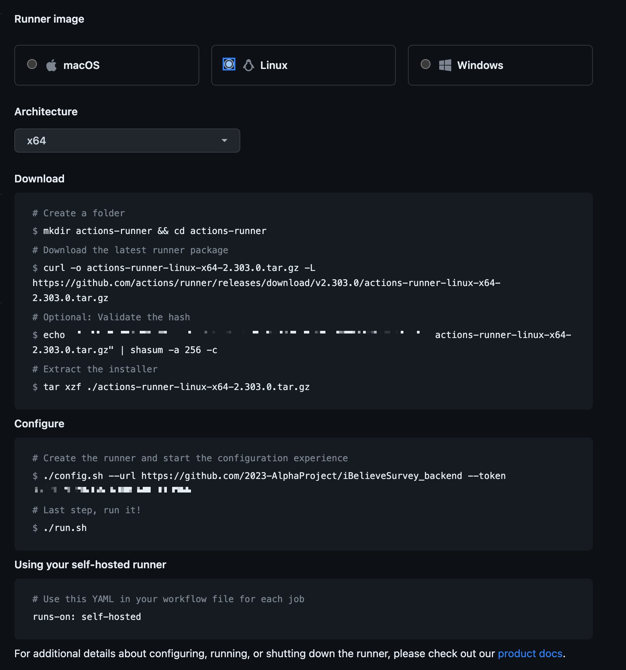The height and width of the screenshot is (670, 626).
Task: Click the runs-on: self-hosted line
Action: click(x=87, y=617)
